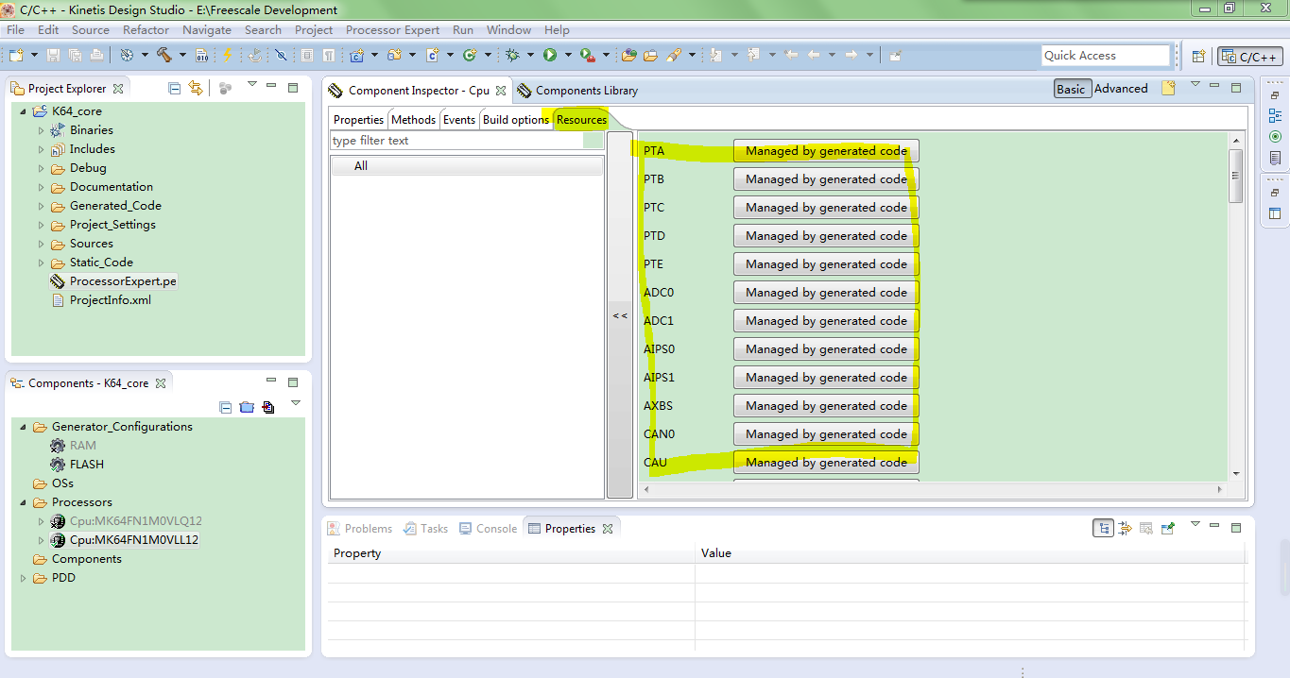Collapse the Generator_Configurations node
Viewport: 1290px width, 678px height.
[24, 427]
